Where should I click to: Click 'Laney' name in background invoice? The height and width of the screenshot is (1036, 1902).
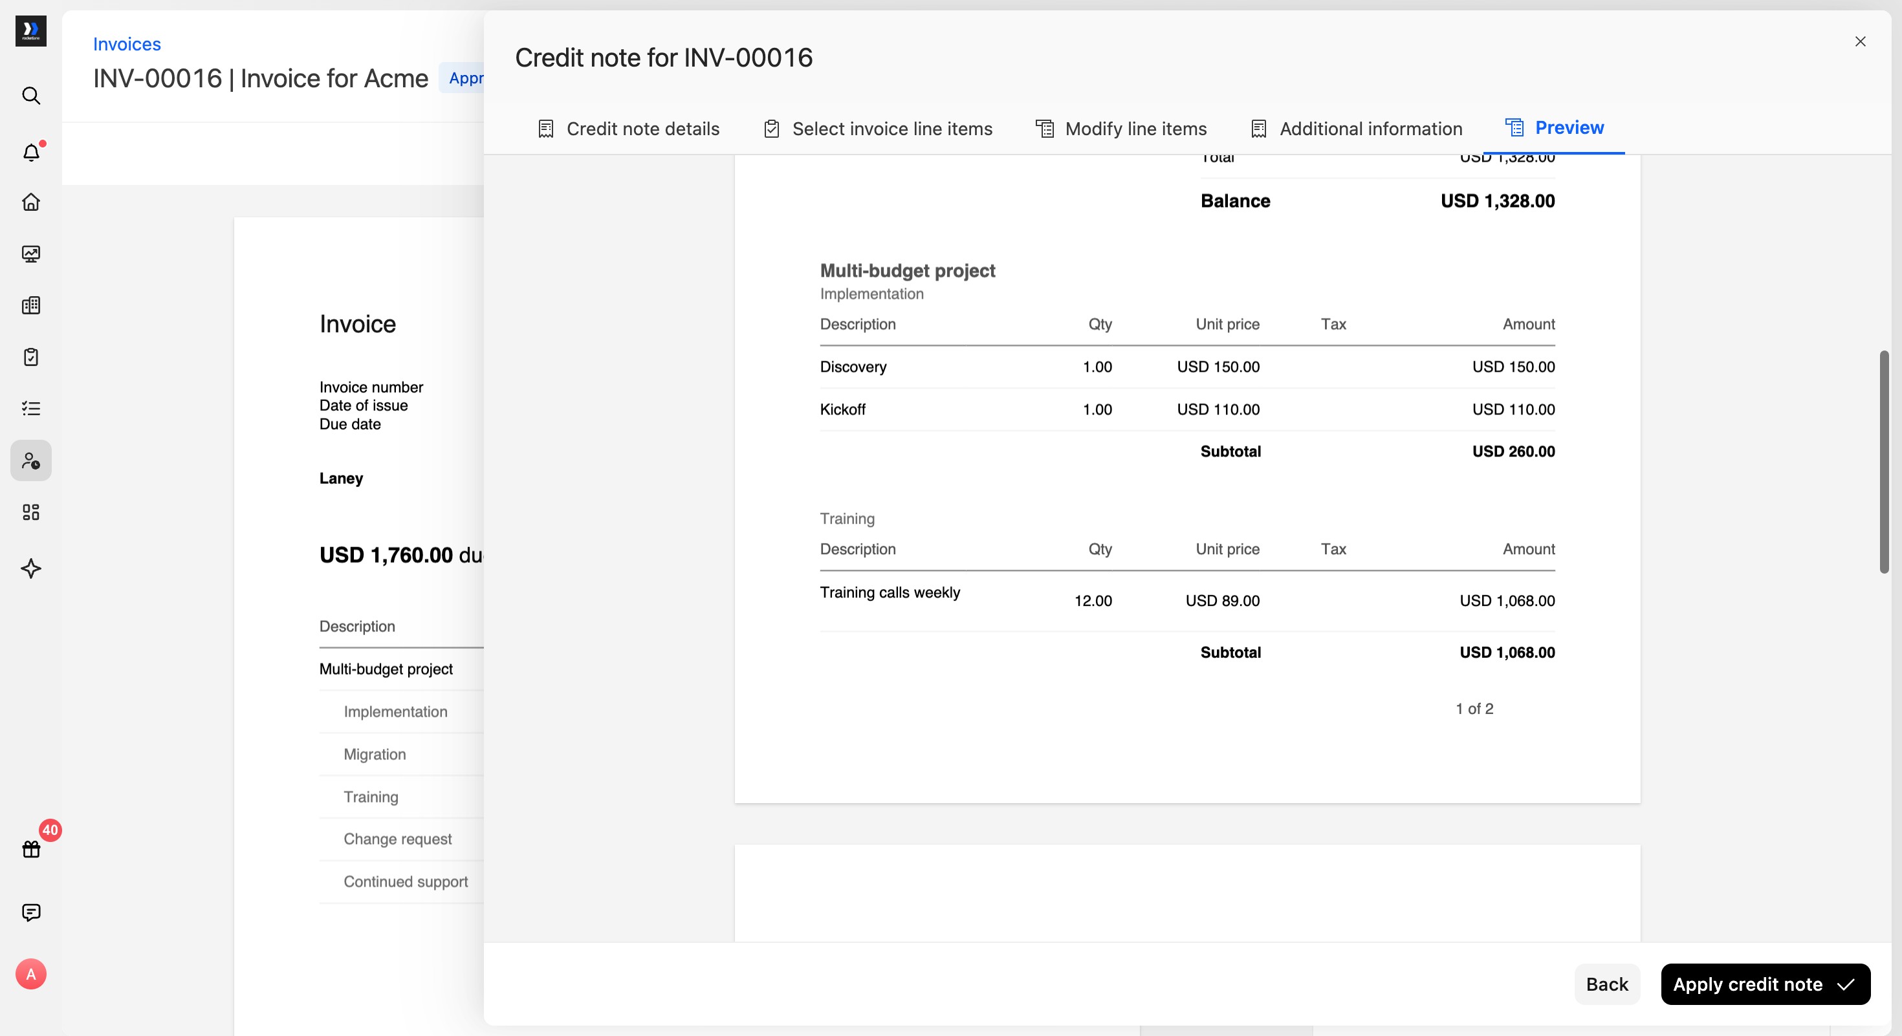point(341,478)
